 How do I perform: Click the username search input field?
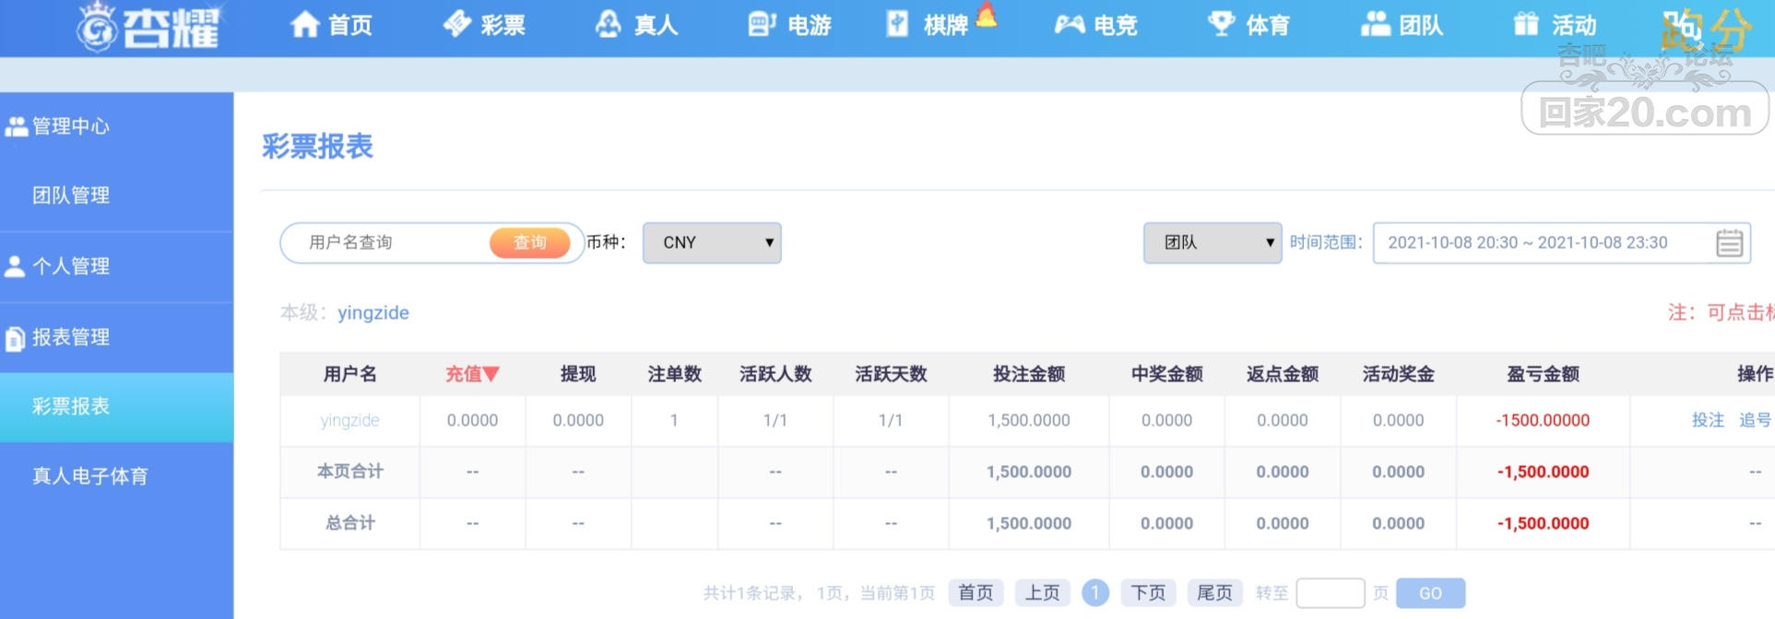pos(392,243)
